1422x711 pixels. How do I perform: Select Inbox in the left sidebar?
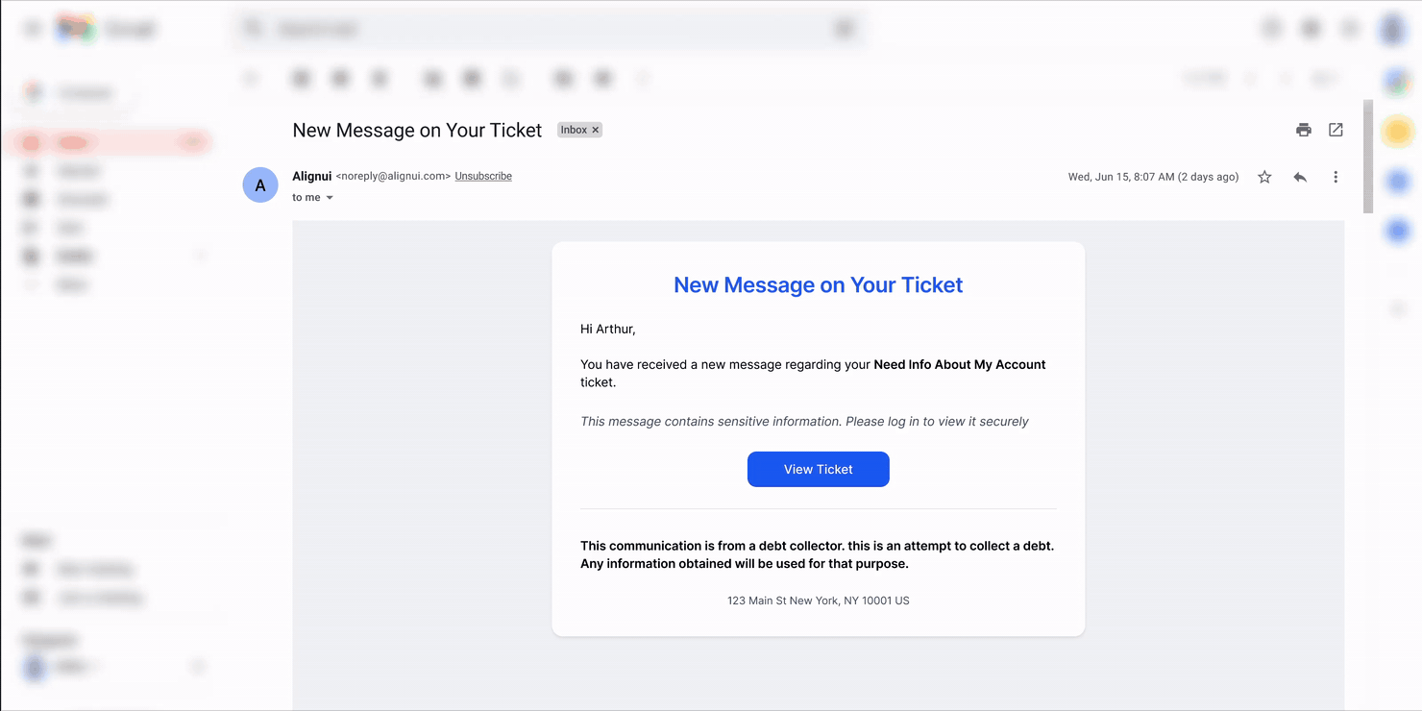click(x=73, y=142)
